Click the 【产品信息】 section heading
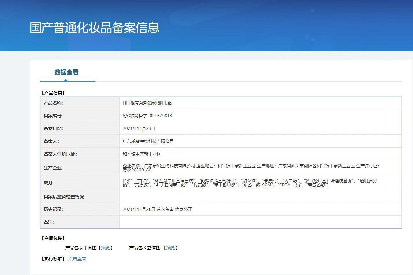Image resolution: width=413 pixels, height=275 pixels. pos(53,93)
